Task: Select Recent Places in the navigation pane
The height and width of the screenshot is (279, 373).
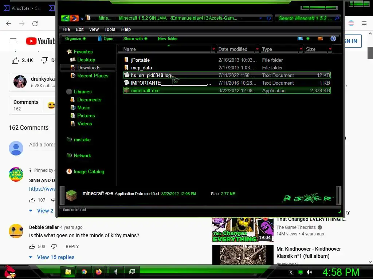Action: coord(93,76)
